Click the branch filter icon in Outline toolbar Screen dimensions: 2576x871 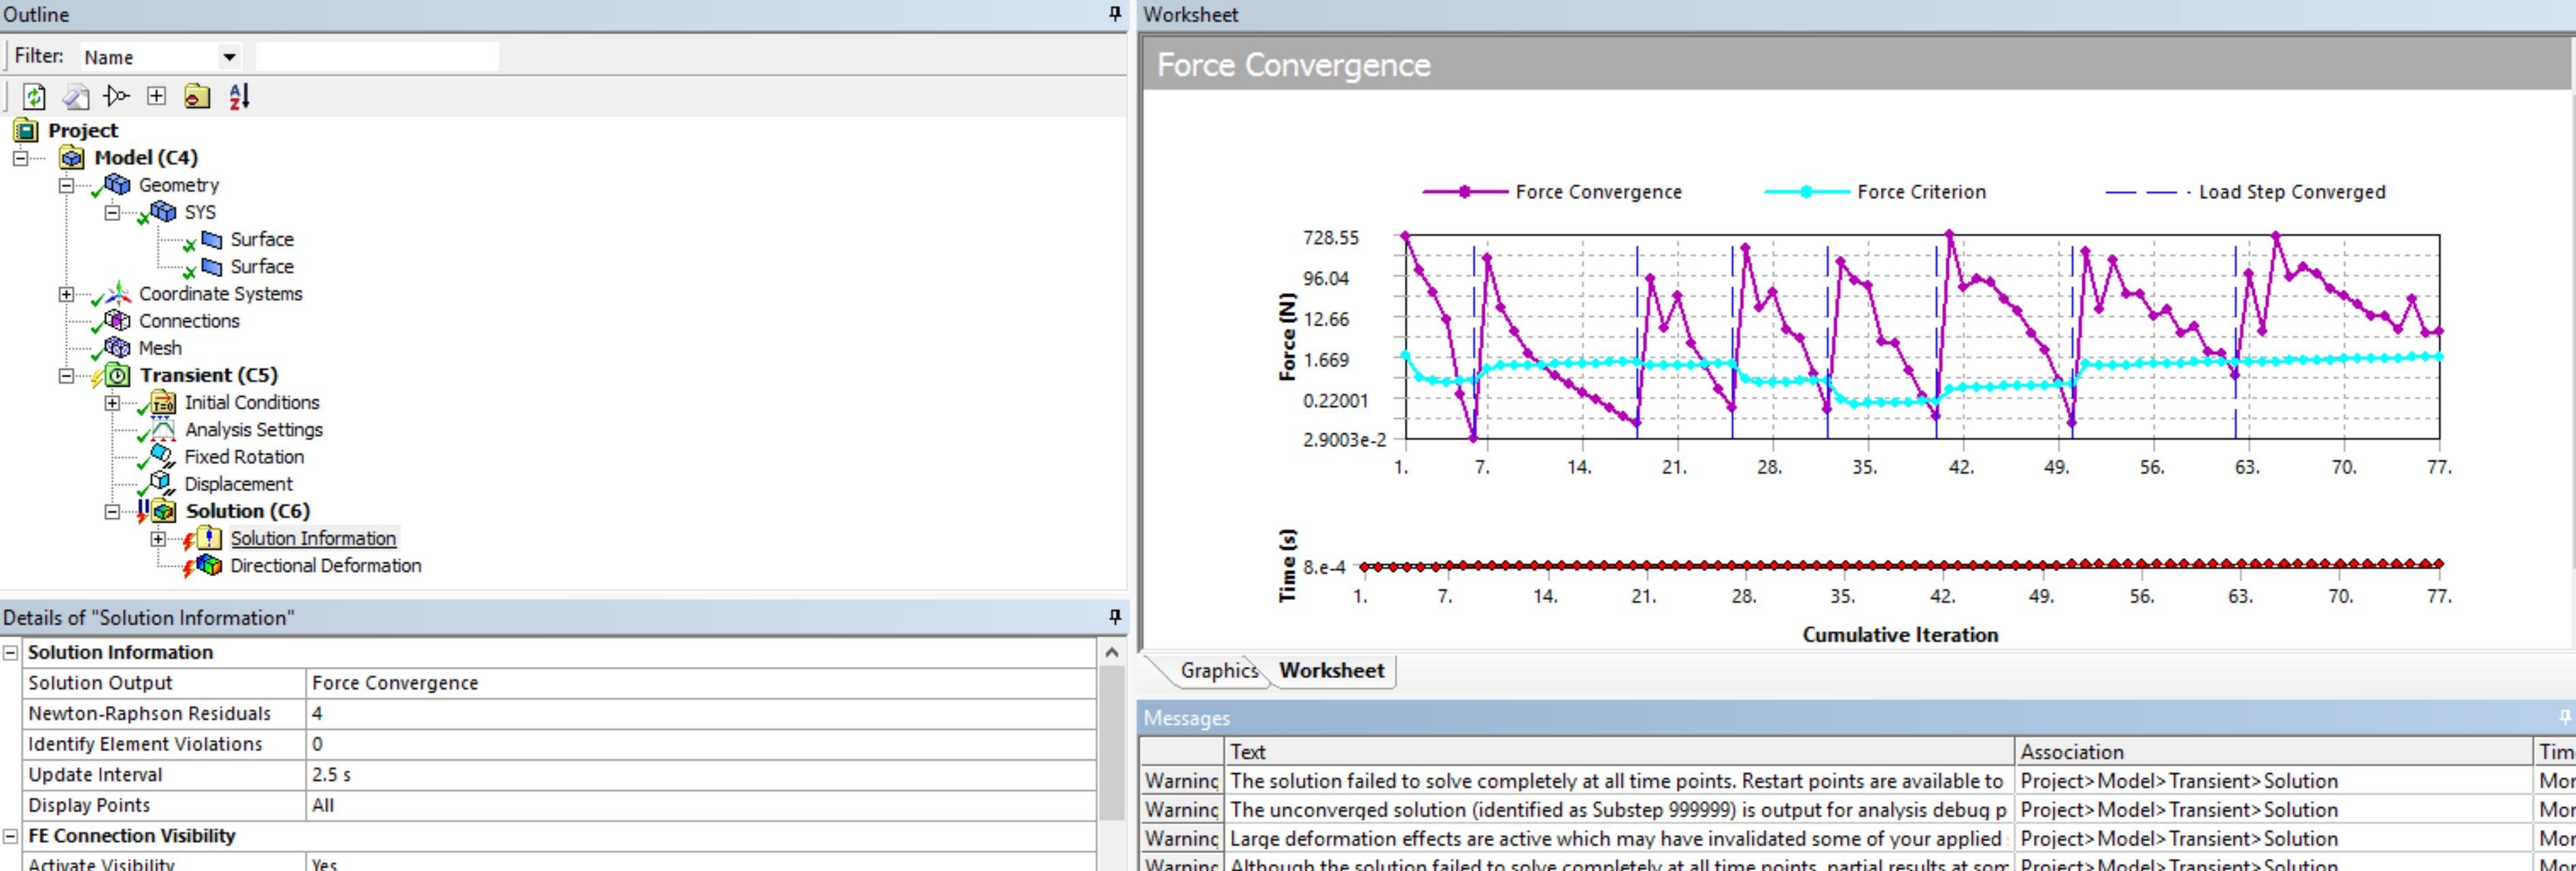pos(117,96)
